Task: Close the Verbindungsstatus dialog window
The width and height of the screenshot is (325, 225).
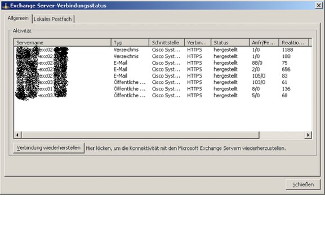Action: pos(319,6)
